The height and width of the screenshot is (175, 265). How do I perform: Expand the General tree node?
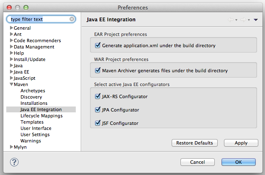11,28
